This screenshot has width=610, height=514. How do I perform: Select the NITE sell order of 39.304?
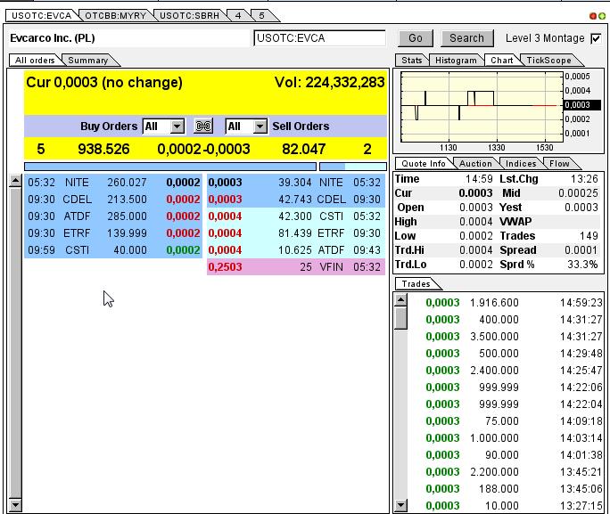(296, 183)
